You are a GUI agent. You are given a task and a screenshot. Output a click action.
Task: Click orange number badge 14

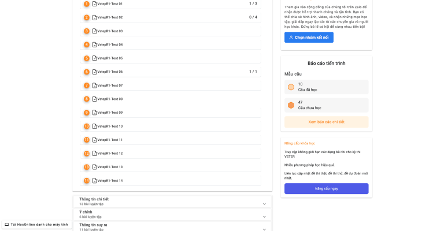click(87, 180)
